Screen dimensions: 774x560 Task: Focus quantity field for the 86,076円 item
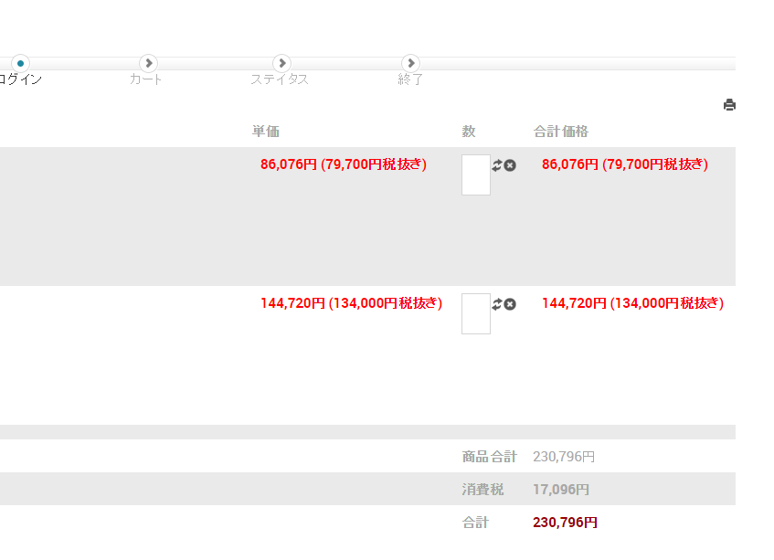tap(476, 174)
